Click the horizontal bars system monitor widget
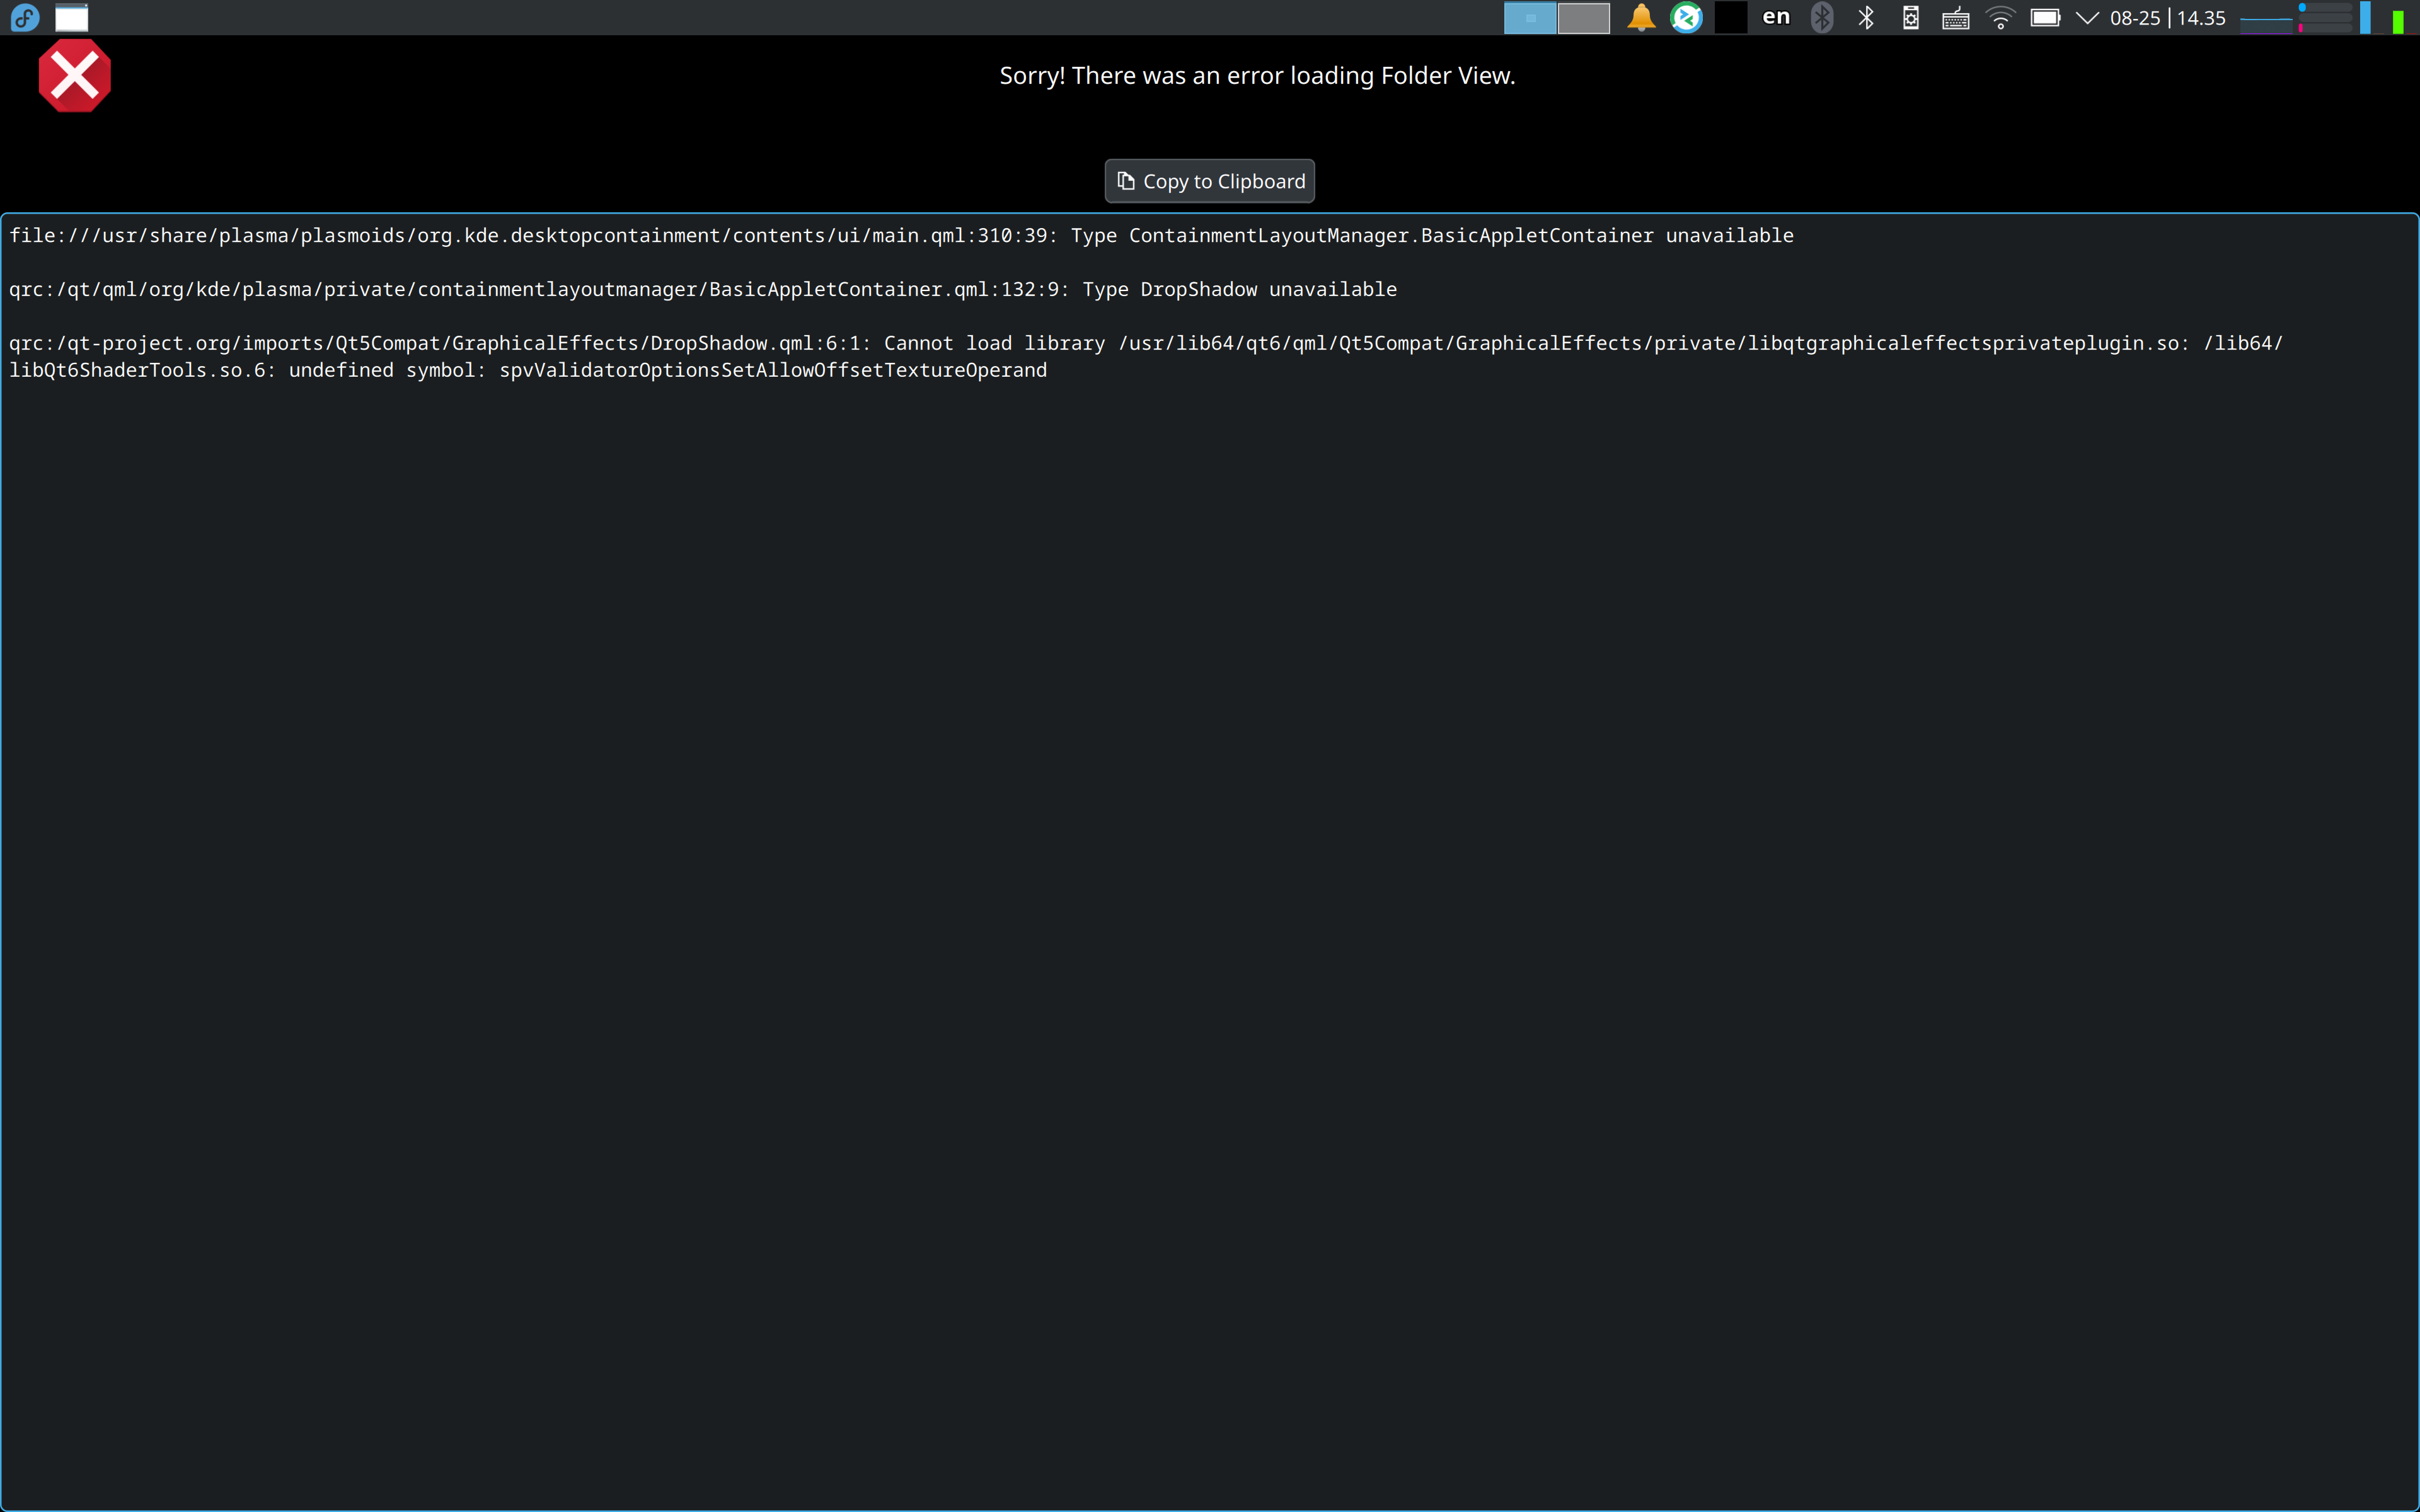The height and width of the screenshot is (1512, 2420). [2326, 17]
